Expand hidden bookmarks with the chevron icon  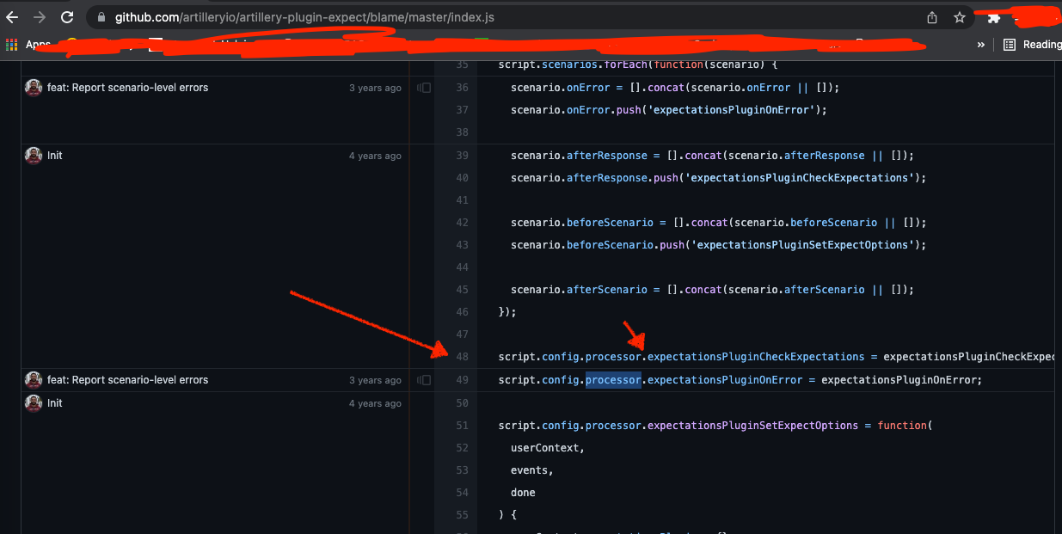click(x=981, y=44)
